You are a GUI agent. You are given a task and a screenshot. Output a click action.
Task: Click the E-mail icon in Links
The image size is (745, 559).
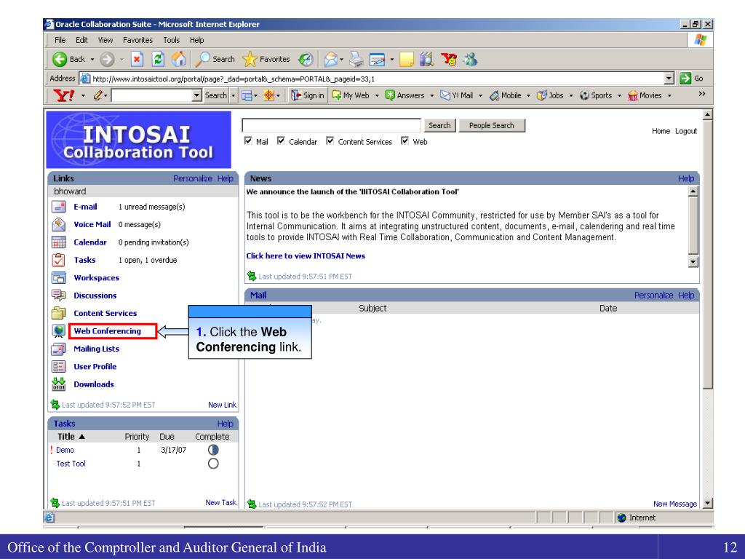click(x=58, y=207)
